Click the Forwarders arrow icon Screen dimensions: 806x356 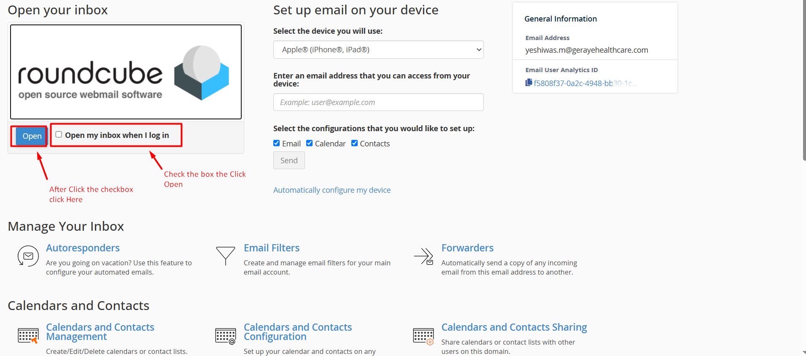(x=423, y=256)
